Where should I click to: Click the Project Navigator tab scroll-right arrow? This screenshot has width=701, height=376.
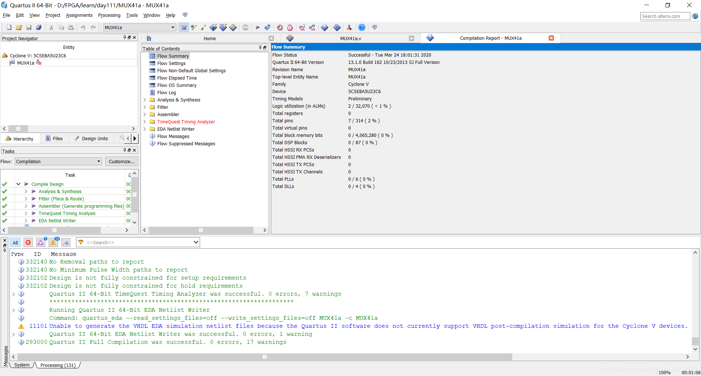[x=135, y=138]
